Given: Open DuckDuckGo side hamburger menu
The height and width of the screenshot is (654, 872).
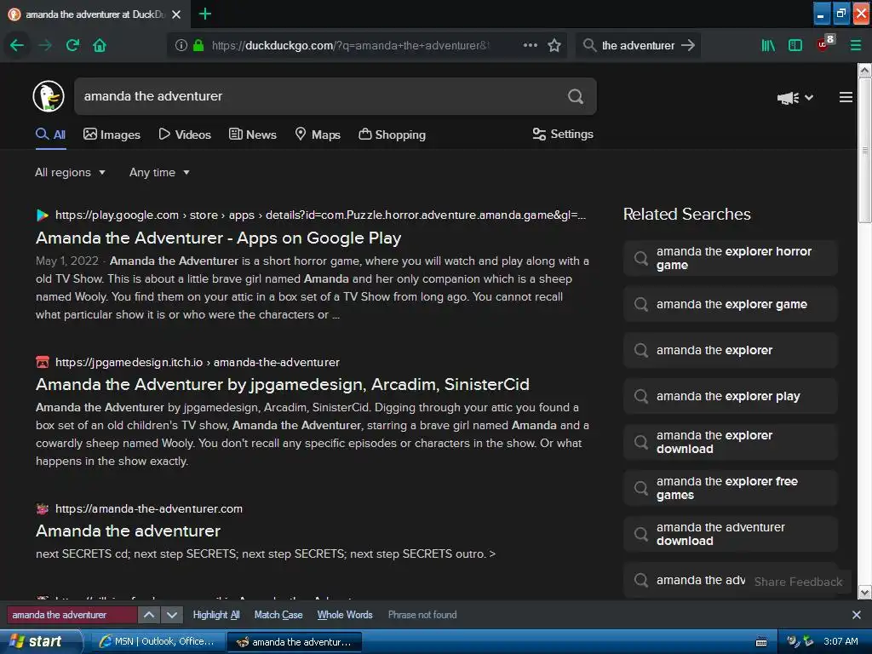Looking at the screenshot, I should point(846,97).
